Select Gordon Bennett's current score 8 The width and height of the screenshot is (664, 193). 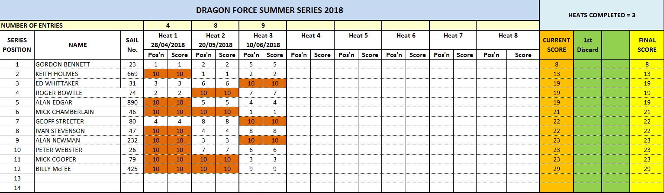point(557,64)
